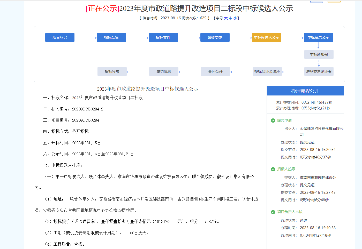Open the 招标公告 step
The height and width of the screenshot is (249, 362).
[x=111, y=37]
